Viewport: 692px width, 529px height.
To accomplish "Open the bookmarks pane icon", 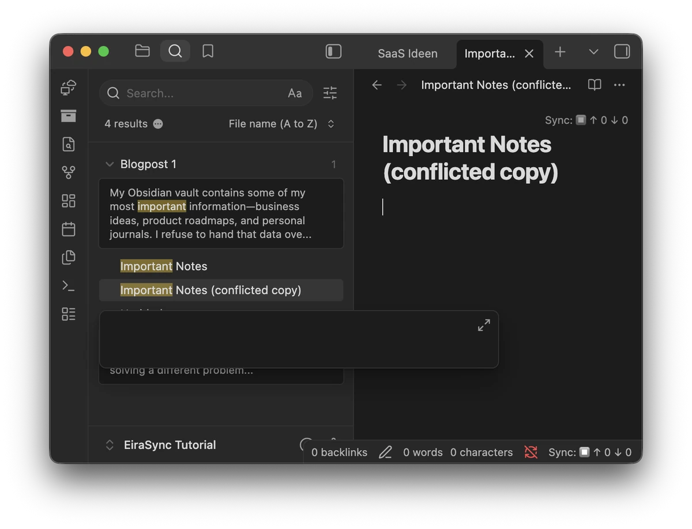I will pos(208,51).
